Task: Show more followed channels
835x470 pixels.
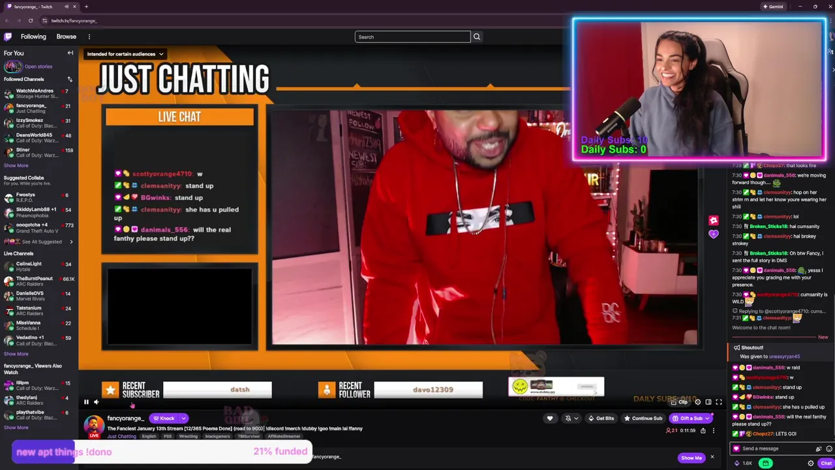Action: (x=16, y=165)
